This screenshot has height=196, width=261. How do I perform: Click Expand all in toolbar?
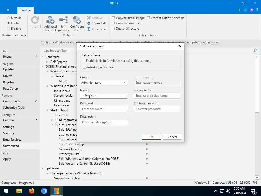[96, 23]
